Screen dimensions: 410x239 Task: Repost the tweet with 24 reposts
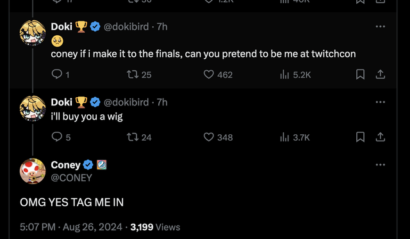click(x=139, y=137)
